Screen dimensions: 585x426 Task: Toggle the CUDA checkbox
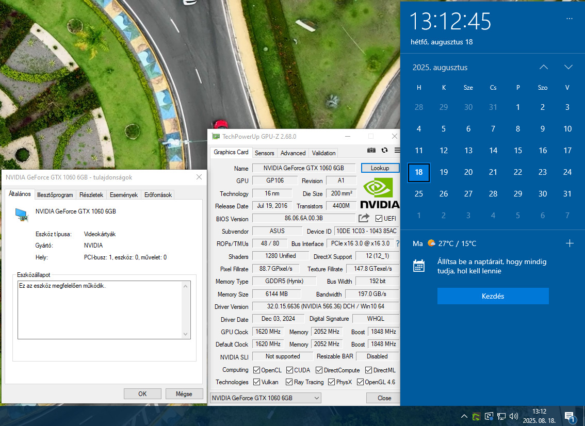[x=289, y=370]
